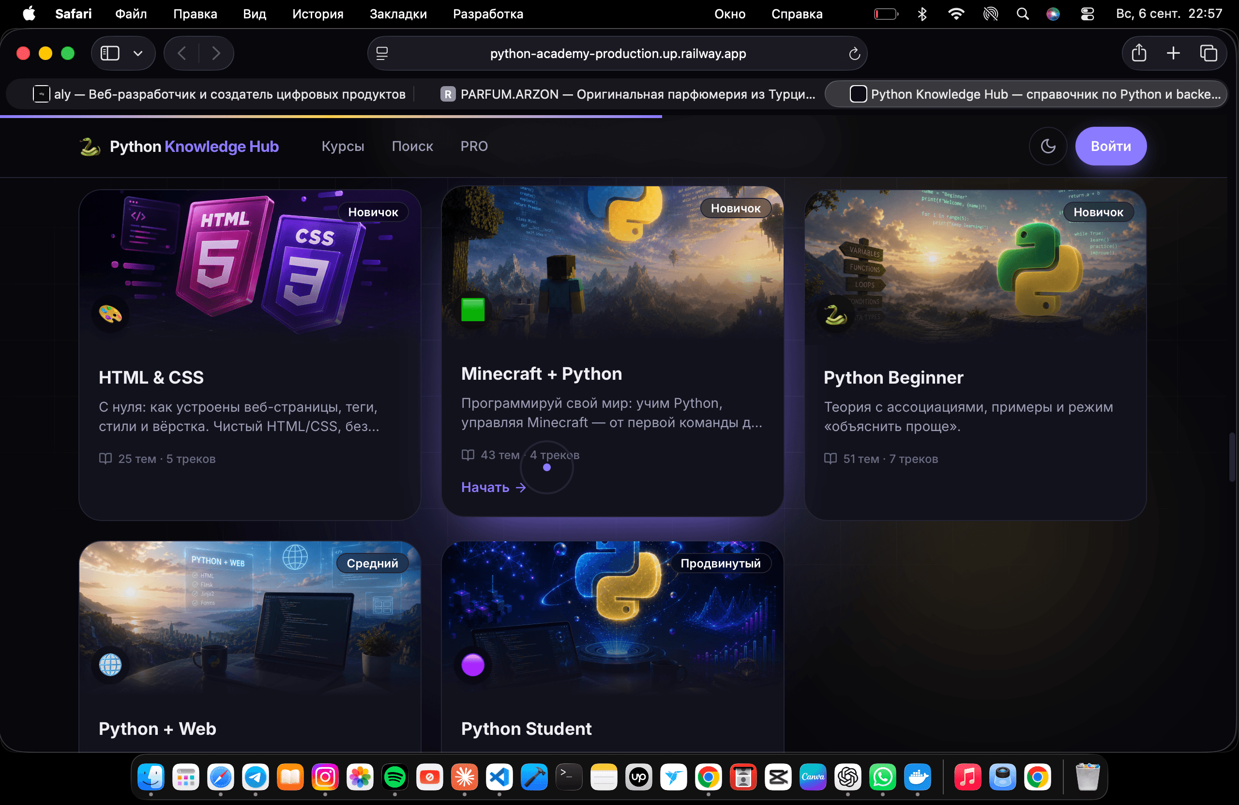Open the Закладки menu
Screen dimensions: 1239x805
click(398, 14)
